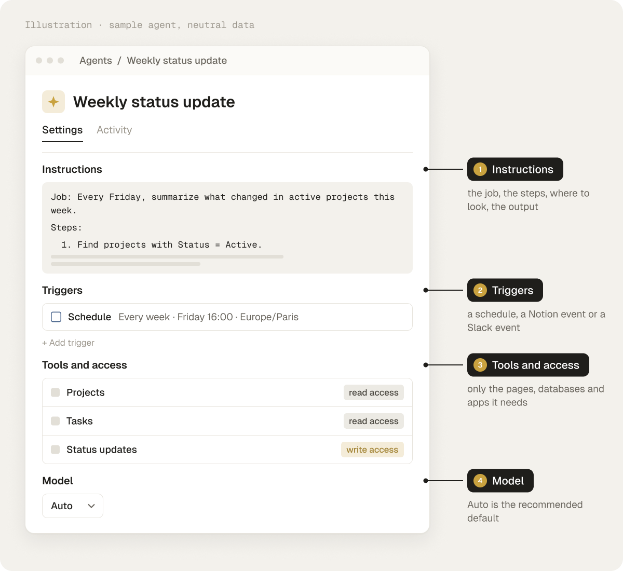Click the Projects database icon
Screen dimensions: 623x571
point(55,392)
